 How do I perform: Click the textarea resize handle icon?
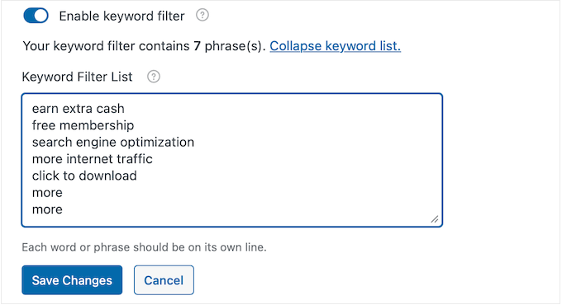click(435, 218)
